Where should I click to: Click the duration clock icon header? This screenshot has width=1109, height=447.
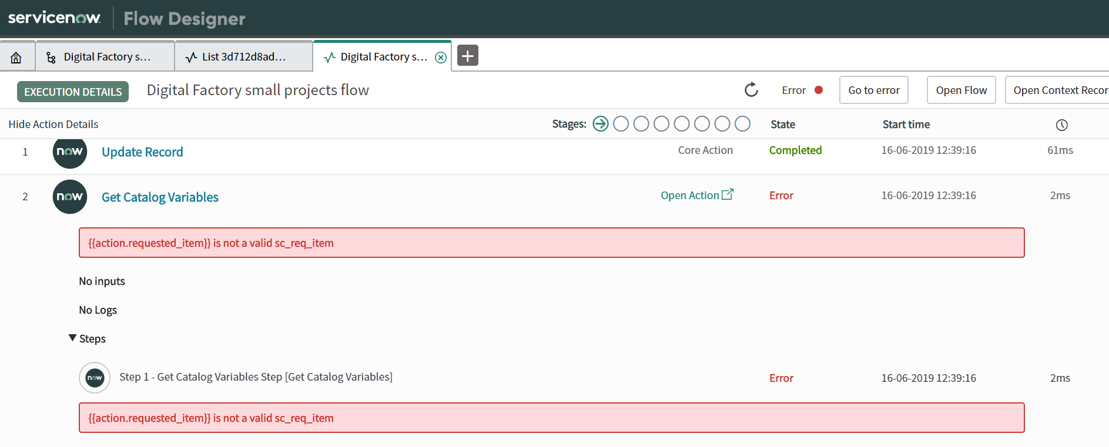tap(1061, 125)
